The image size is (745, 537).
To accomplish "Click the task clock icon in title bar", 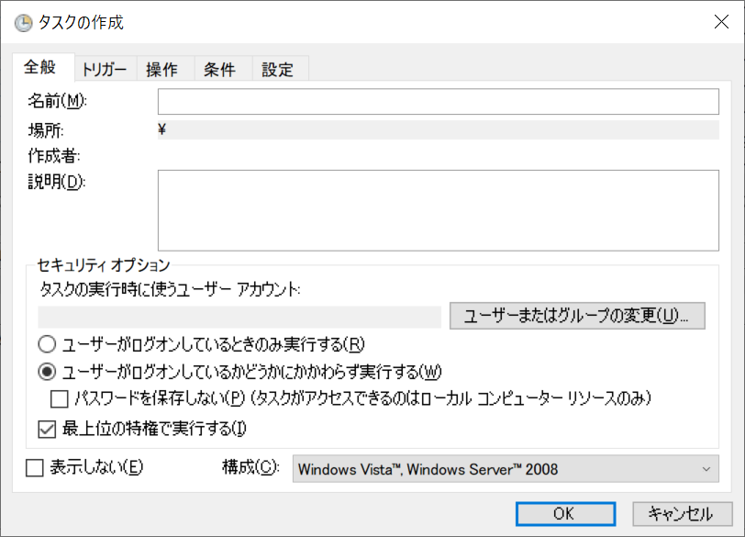I will (23, 22).
